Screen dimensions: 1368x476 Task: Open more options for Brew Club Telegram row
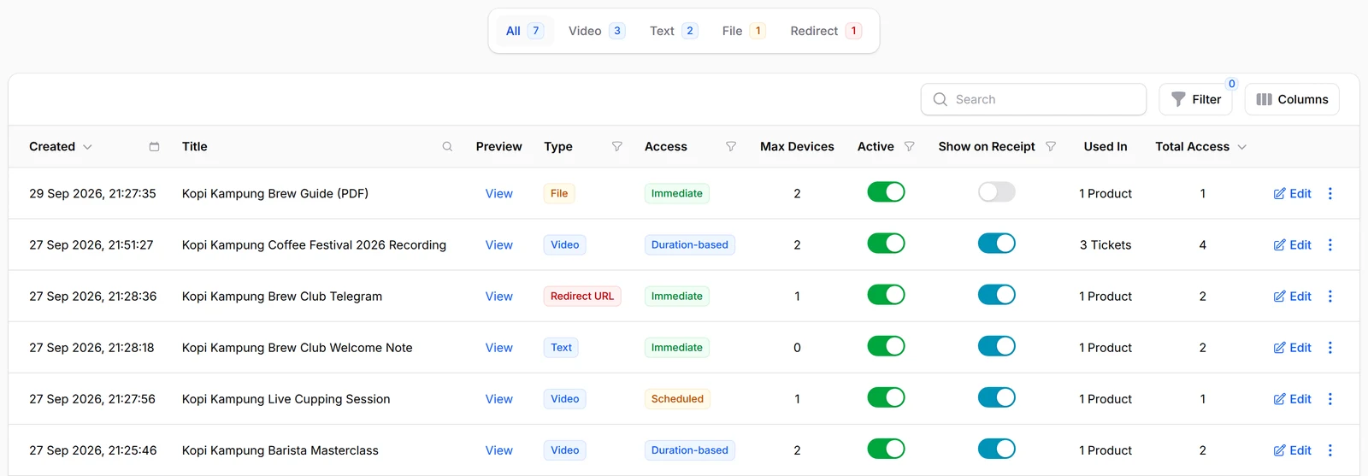1330,297
